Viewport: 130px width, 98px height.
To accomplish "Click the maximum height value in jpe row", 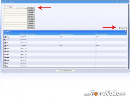I will (x=97, y=45).
